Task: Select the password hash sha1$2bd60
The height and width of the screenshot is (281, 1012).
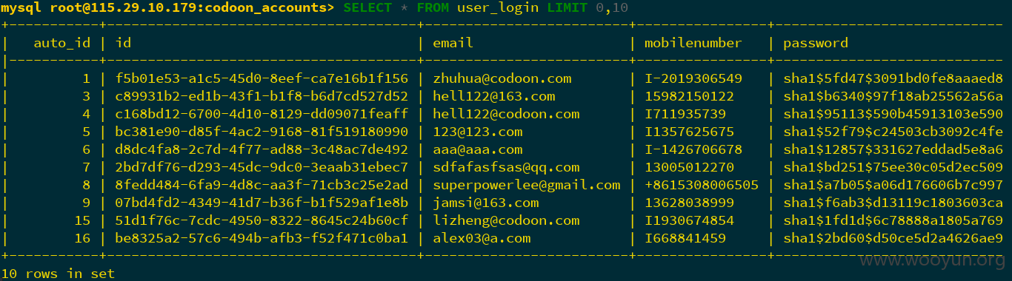Action: [893, 238]
